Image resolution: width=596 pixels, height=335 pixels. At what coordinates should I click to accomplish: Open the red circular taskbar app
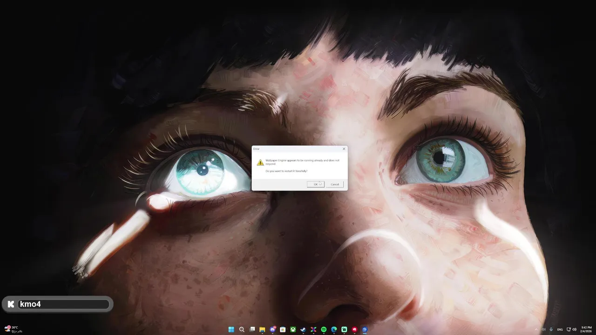tap(354, 329)
